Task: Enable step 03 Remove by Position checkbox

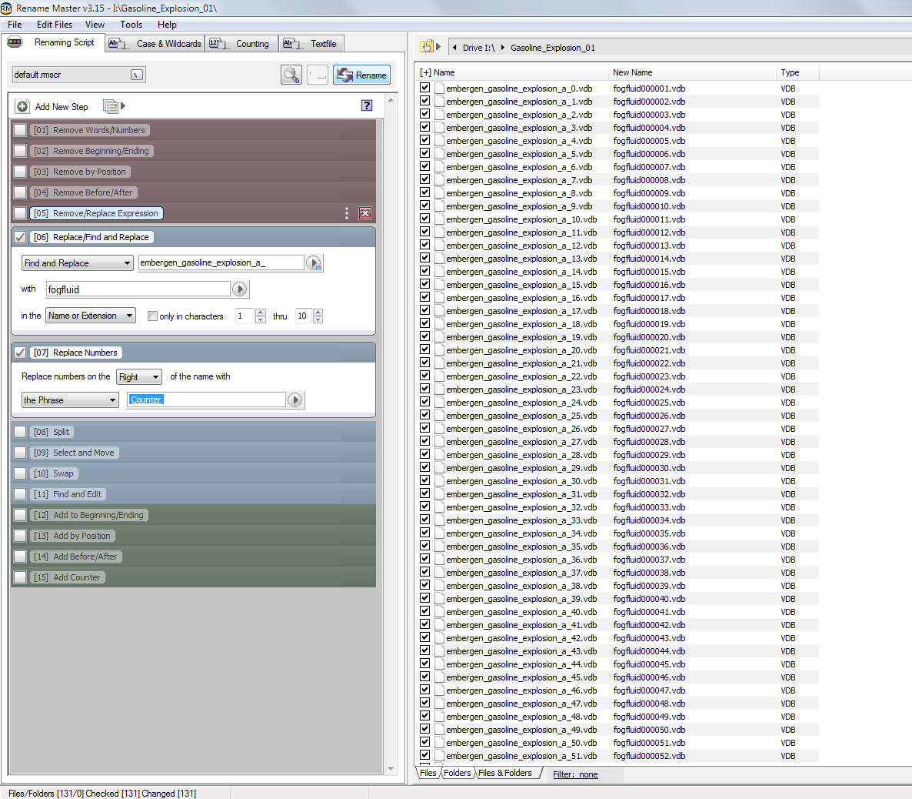Action: tap(20, 172)
